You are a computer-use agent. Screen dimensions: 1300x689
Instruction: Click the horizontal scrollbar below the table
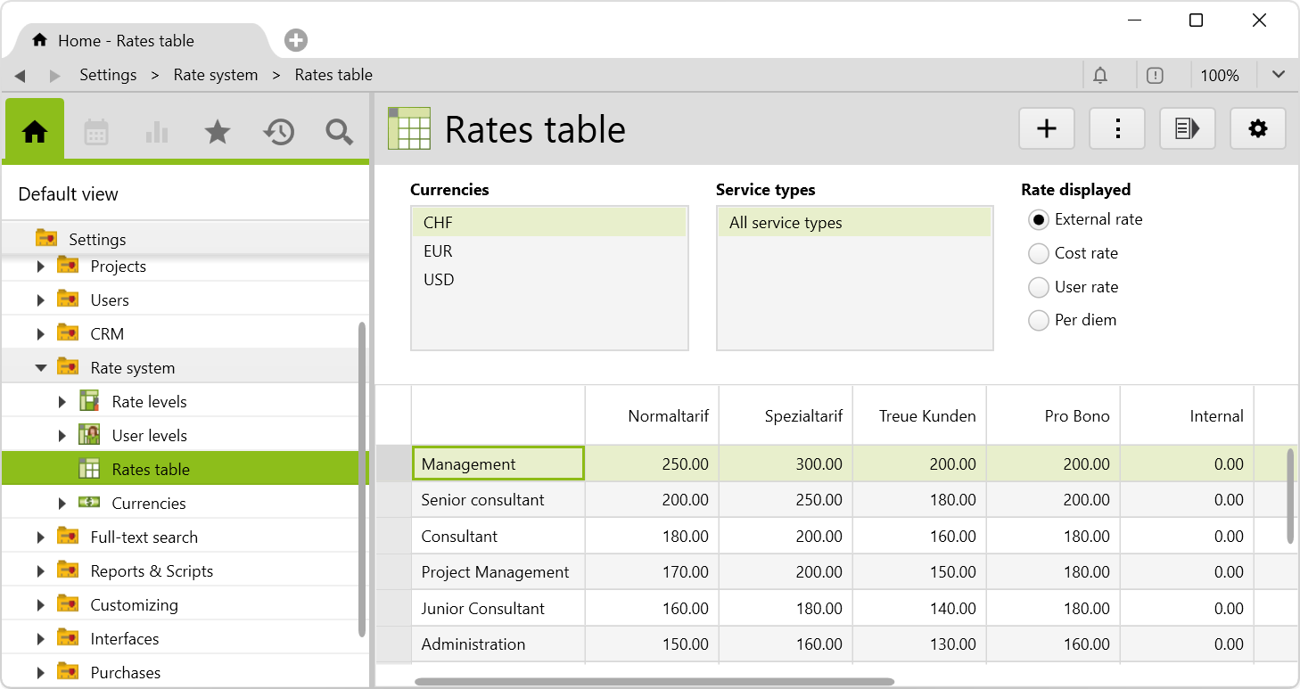click(x=654, y=682)
